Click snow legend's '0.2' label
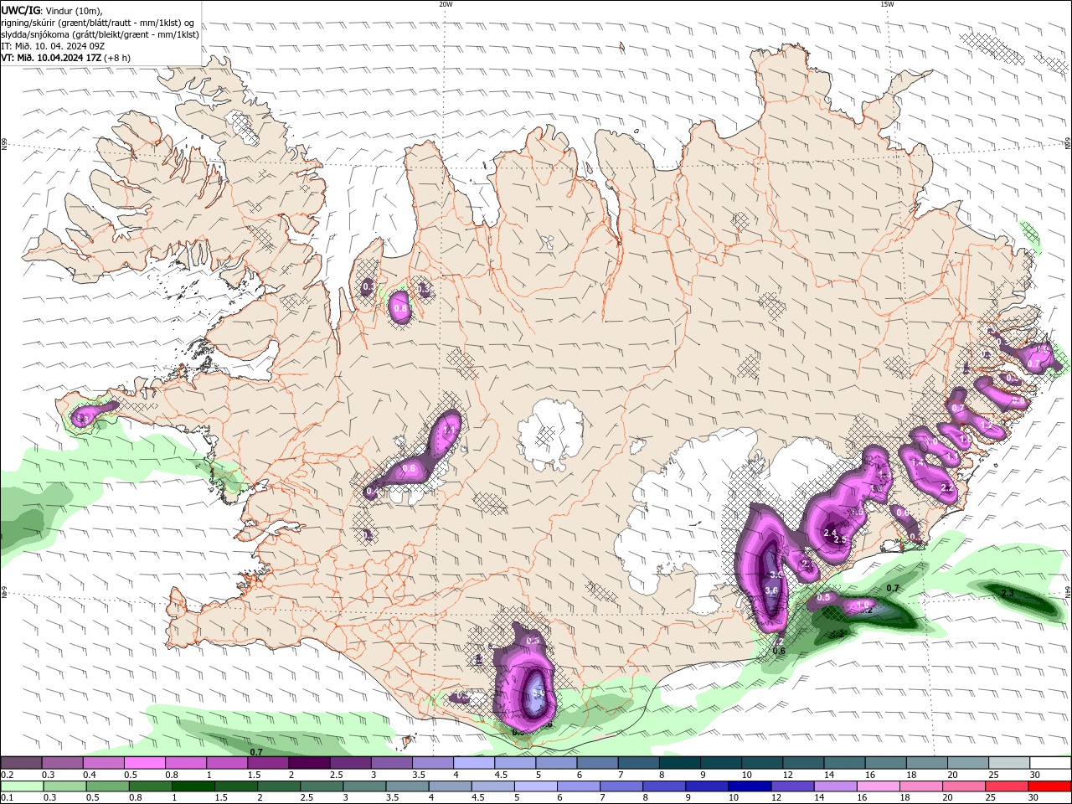Viewport: 1072px width, 804px height. [7, 775]
